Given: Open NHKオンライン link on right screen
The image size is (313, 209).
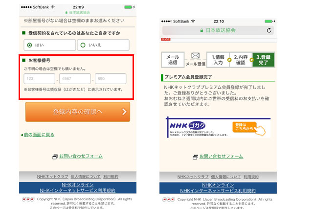Looking at the screenshot, I should point(218,185).
